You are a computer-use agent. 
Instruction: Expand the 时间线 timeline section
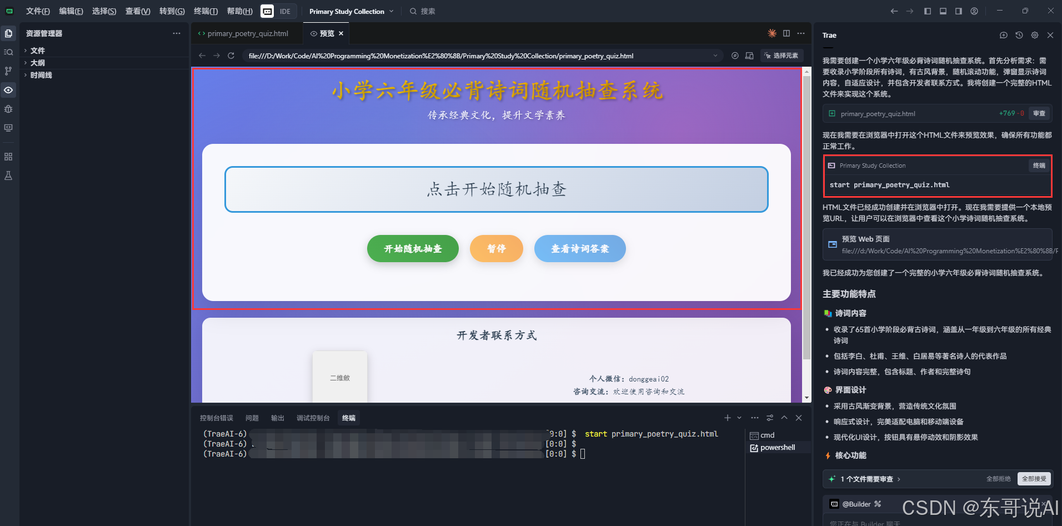pyautogui.click(x=41, y=75)
